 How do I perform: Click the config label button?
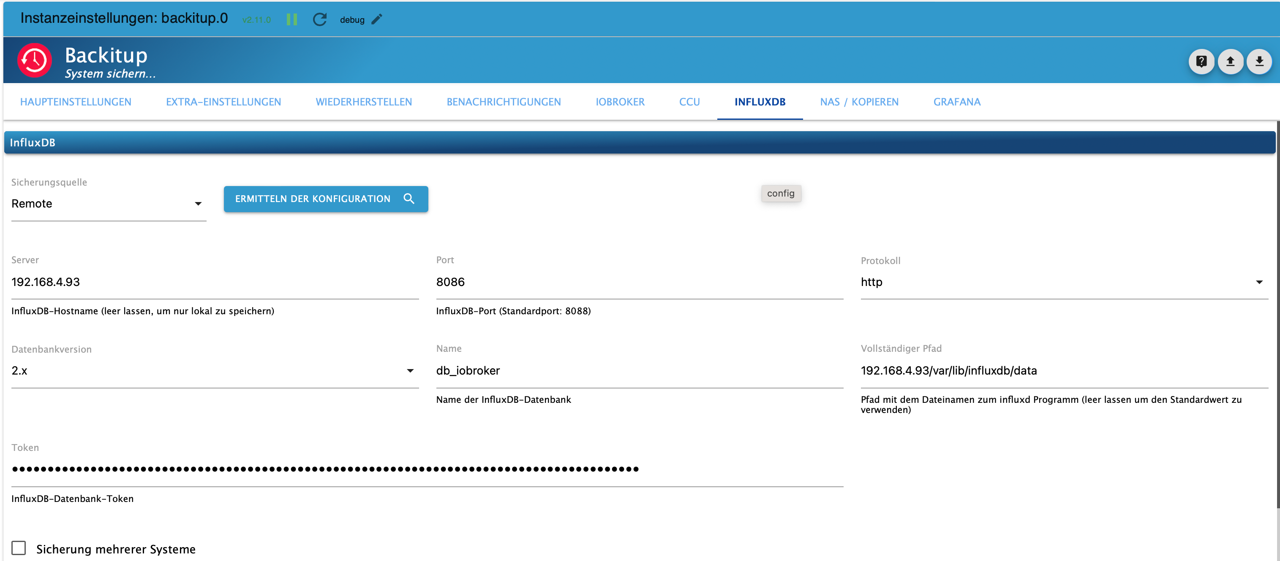[x=780, y=194]
